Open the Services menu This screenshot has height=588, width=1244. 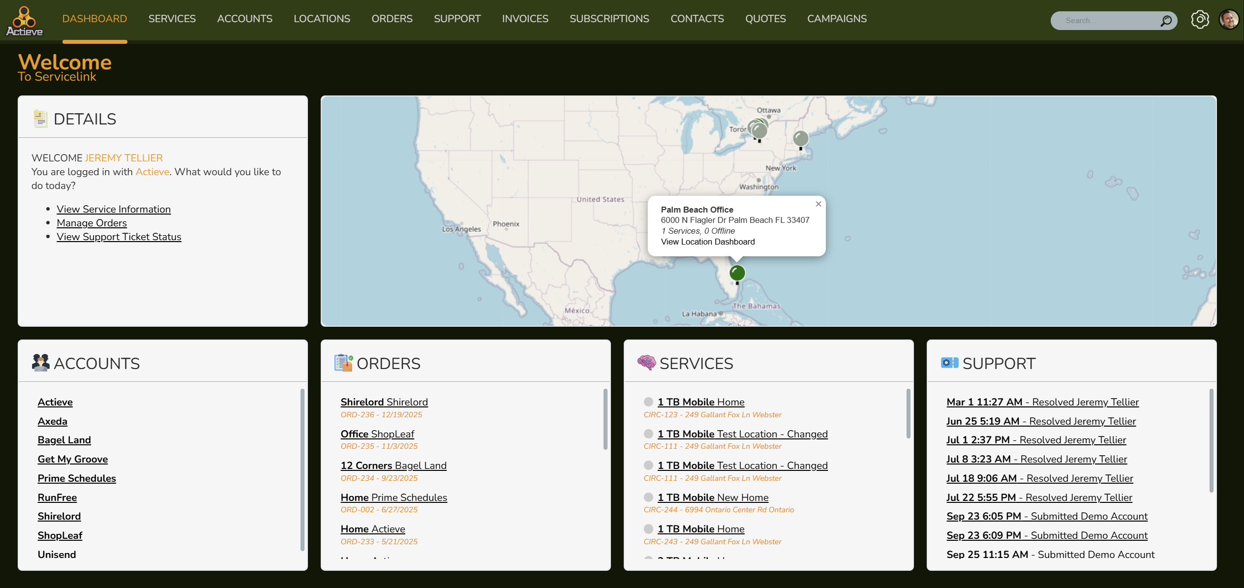[172, 19]
